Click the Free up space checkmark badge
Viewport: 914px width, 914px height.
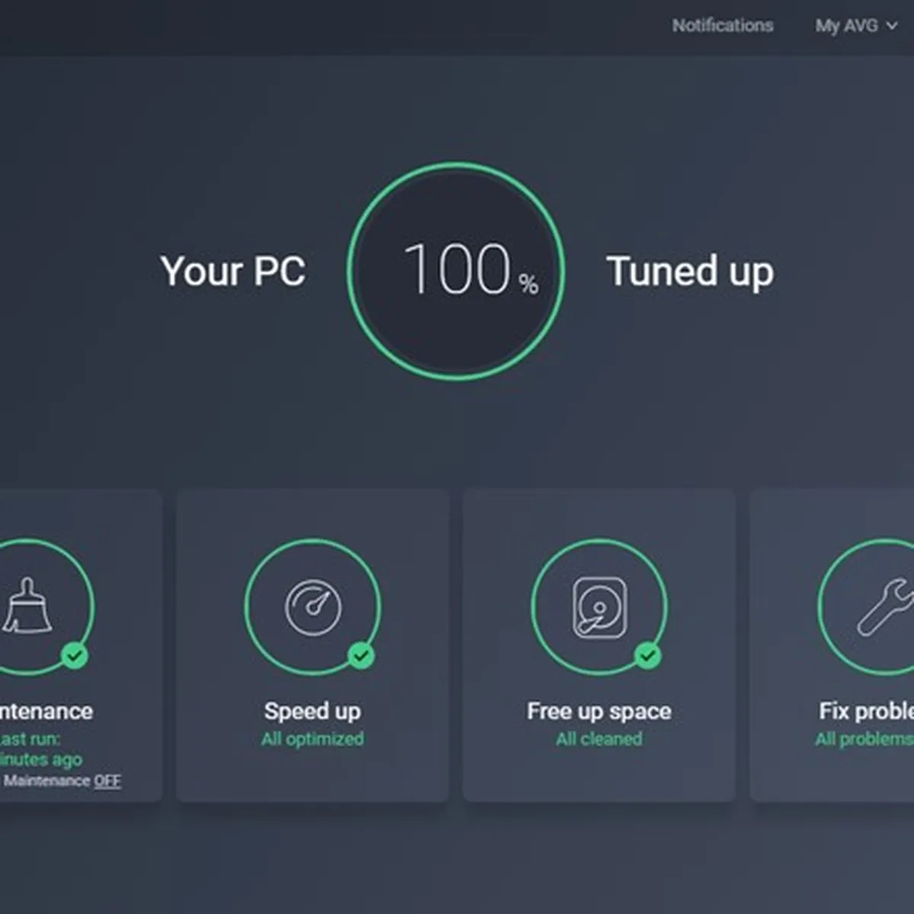click(647, 655)
